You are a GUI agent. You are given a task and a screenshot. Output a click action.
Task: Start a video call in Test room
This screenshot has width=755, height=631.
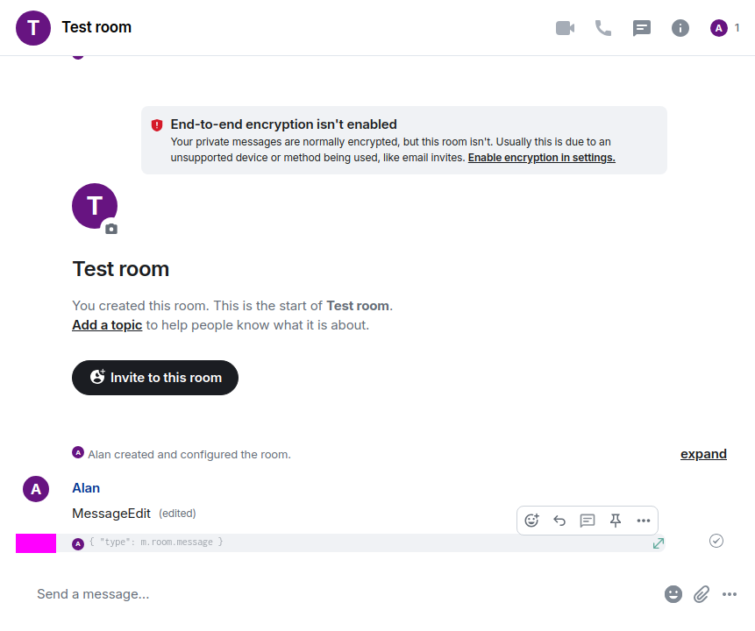pos(565,28)
